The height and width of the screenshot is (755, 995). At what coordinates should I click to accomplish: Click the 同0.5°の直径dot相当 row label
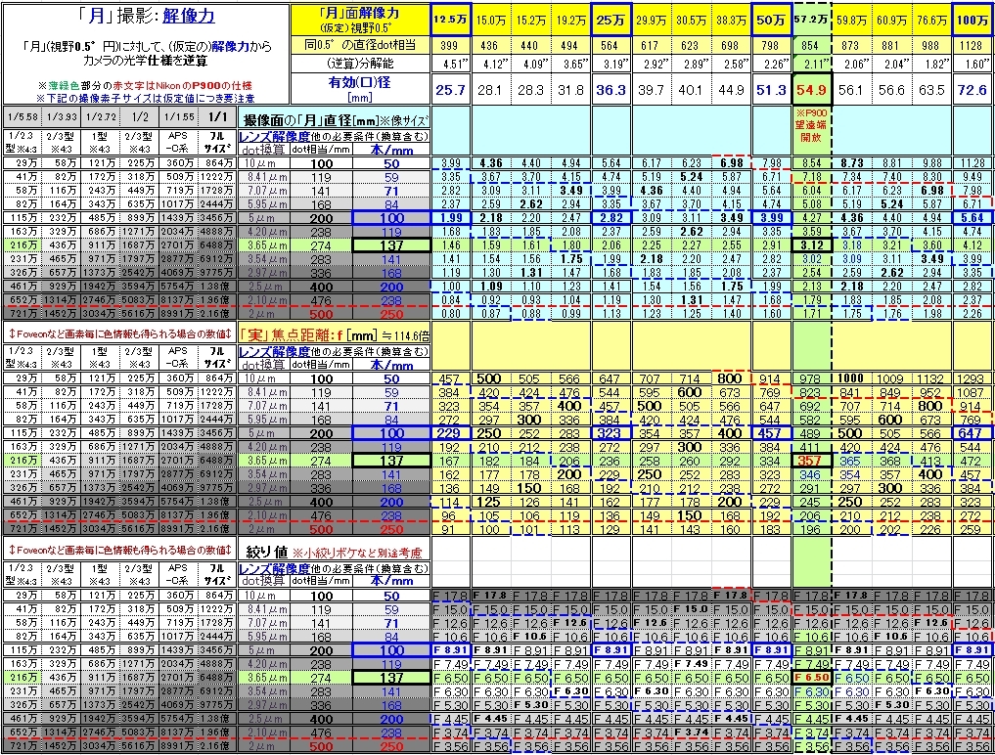point(359,45)
